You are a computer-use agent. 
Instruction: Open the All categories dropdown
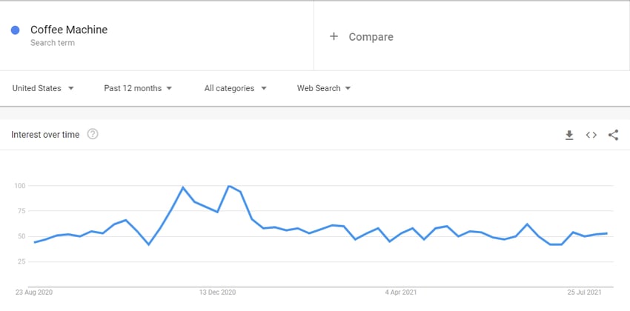[236, 88]
